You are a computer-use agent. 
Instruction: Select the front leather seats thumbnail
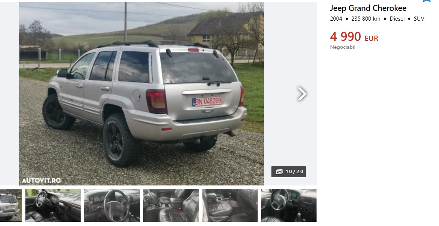[x=171, y=205]
